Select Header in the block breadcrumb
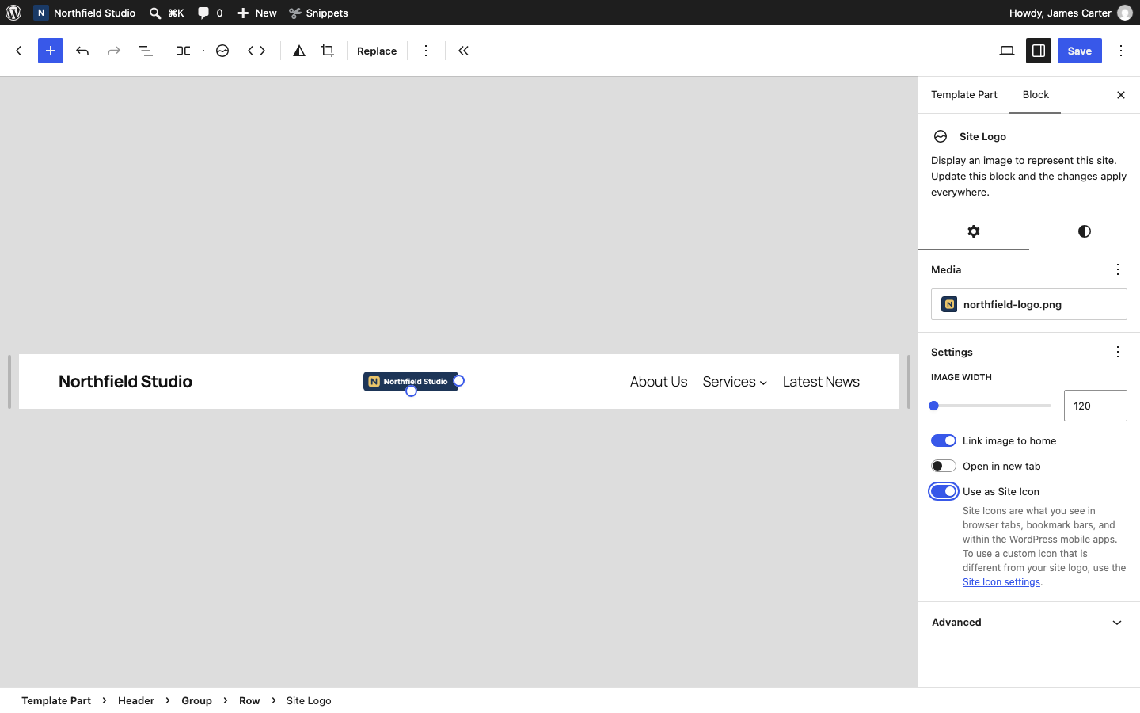 (136, 700)
